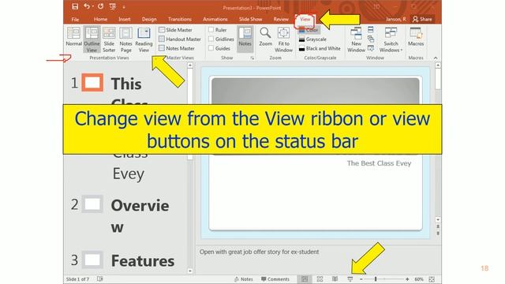Select Outline View in Presentation Views
505x284 pixels.
(92, 39)
